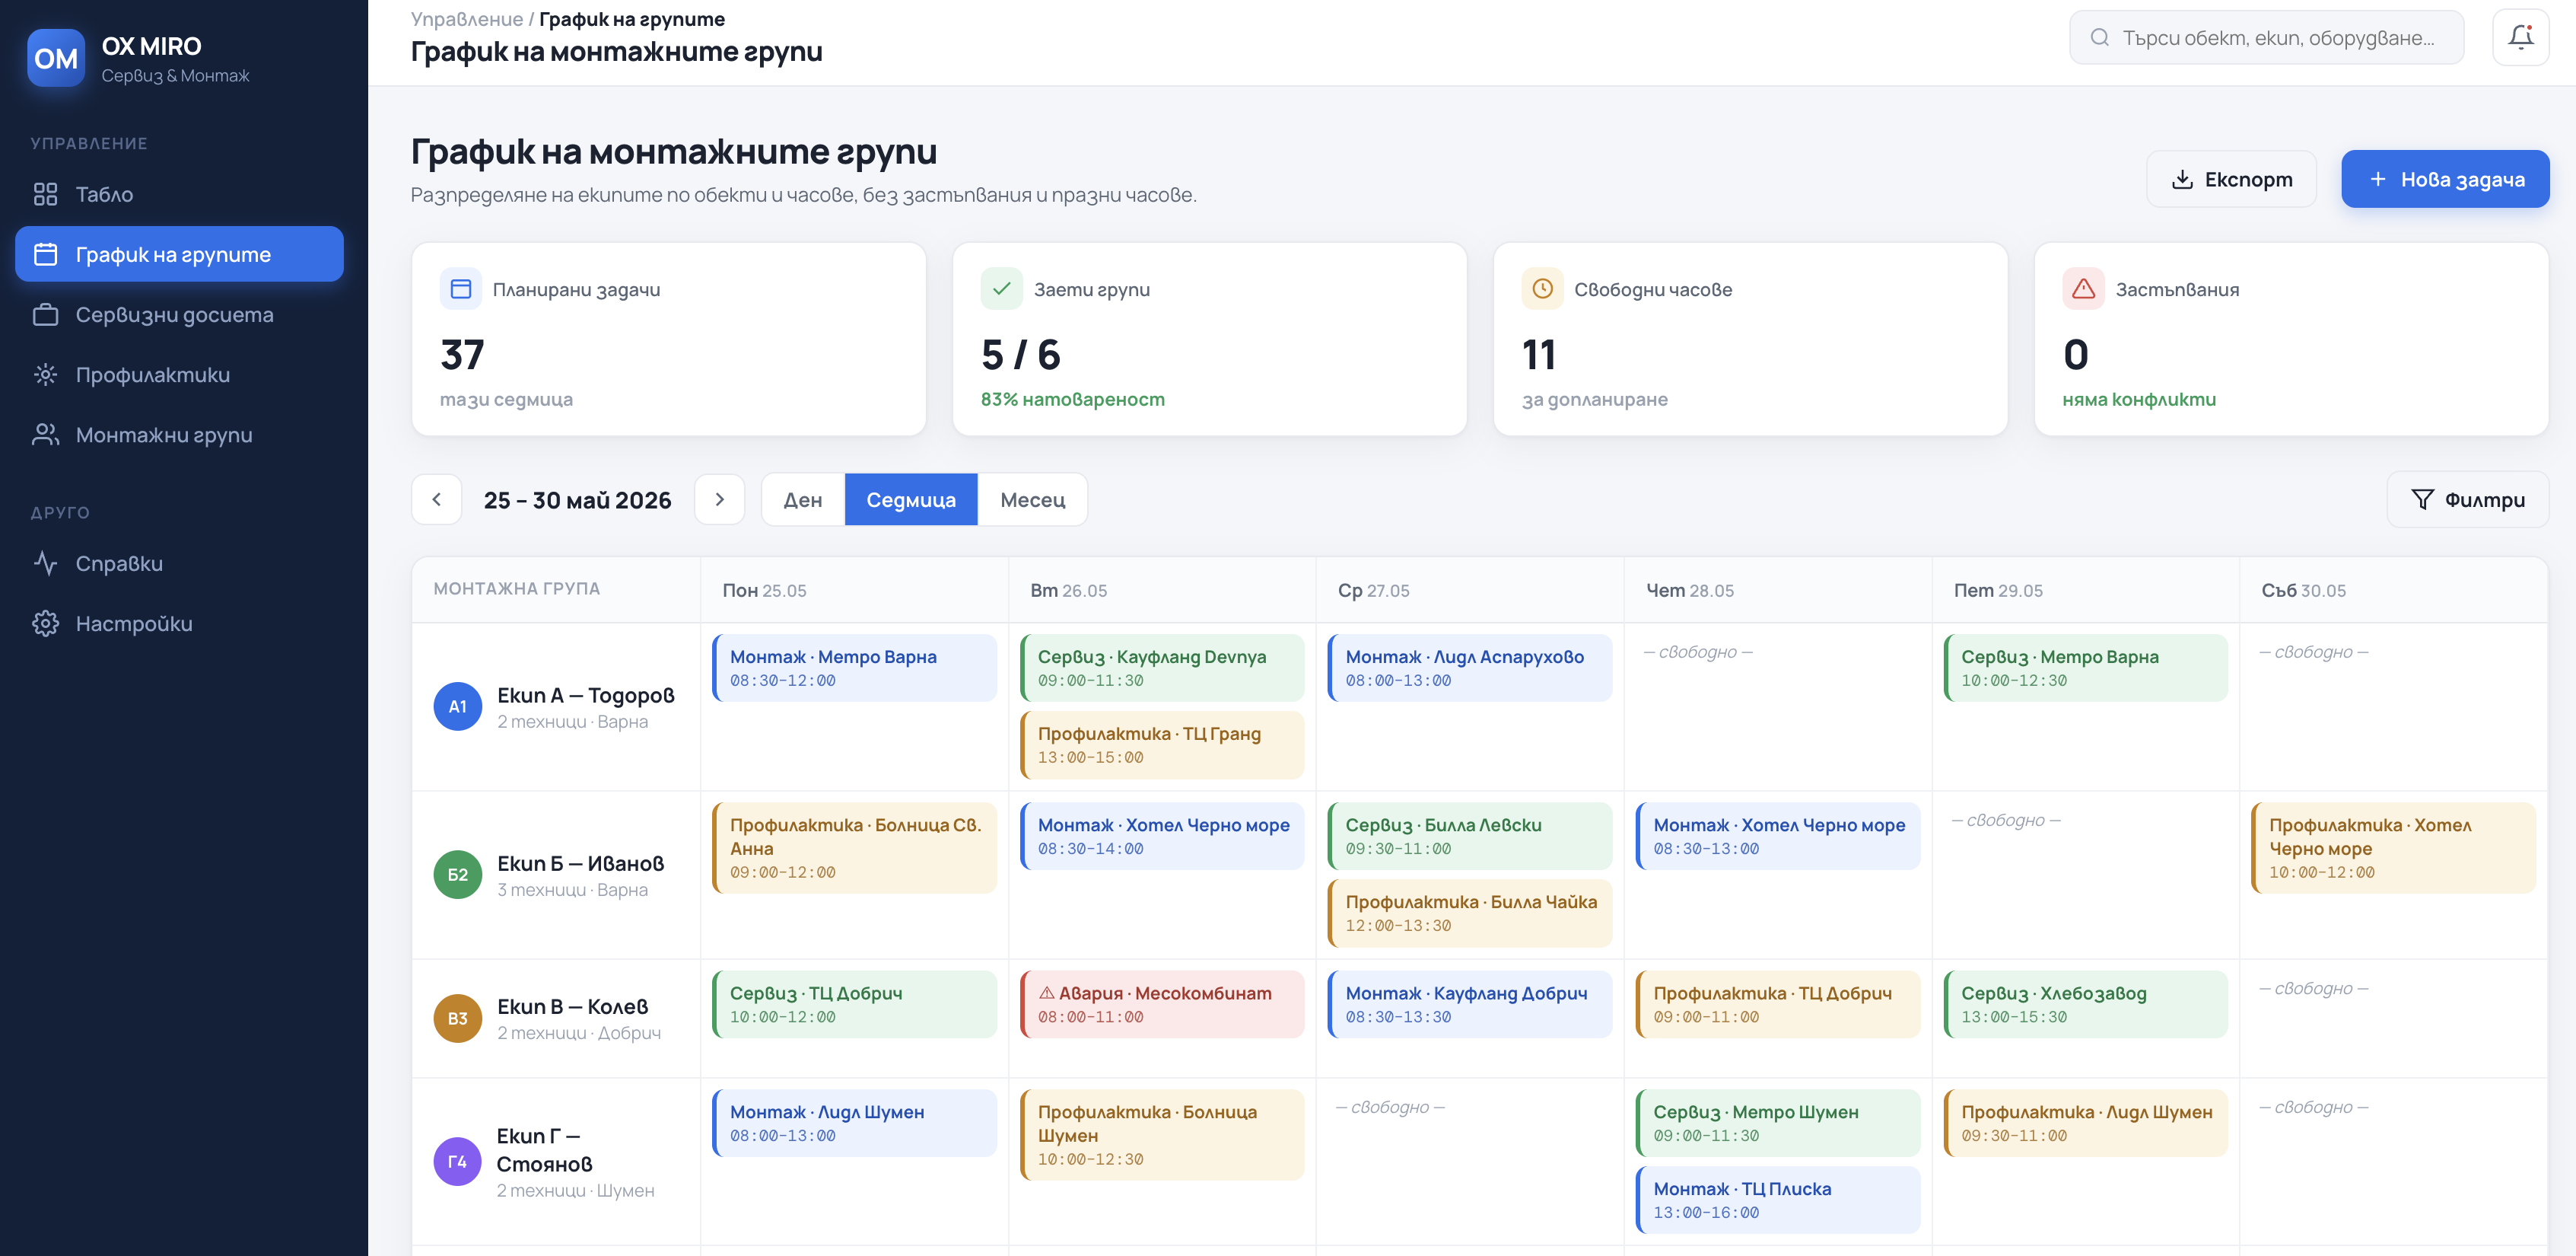Open the Филтри filter options
The width and height of the screenshot is (2576, 1256).
coord(2468,499)
